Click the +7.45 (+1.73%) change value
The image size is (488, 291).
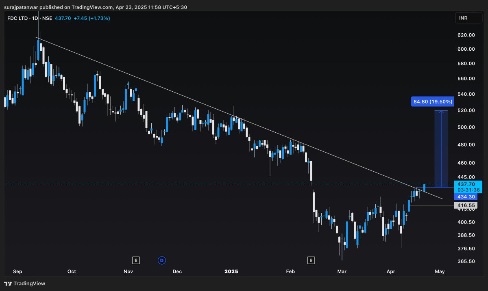pos(93,18)
